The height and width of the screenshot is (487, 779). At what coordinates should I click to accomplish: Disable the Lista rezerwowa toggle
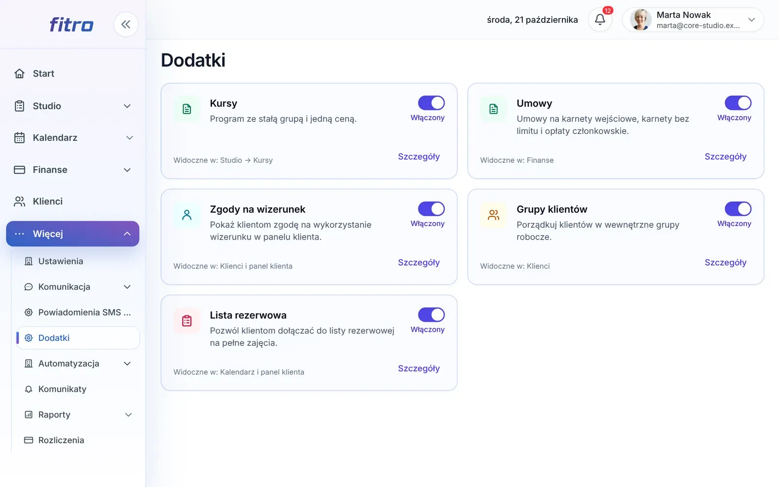click(431, 315)
